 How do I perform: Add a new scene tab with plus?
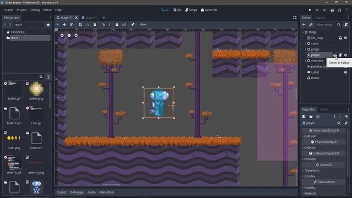(104, 18)
